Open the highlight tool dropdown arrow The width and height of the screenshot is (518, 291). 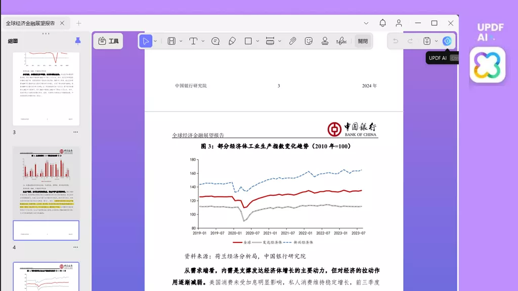pyautogui.click(x=181, y=41)
